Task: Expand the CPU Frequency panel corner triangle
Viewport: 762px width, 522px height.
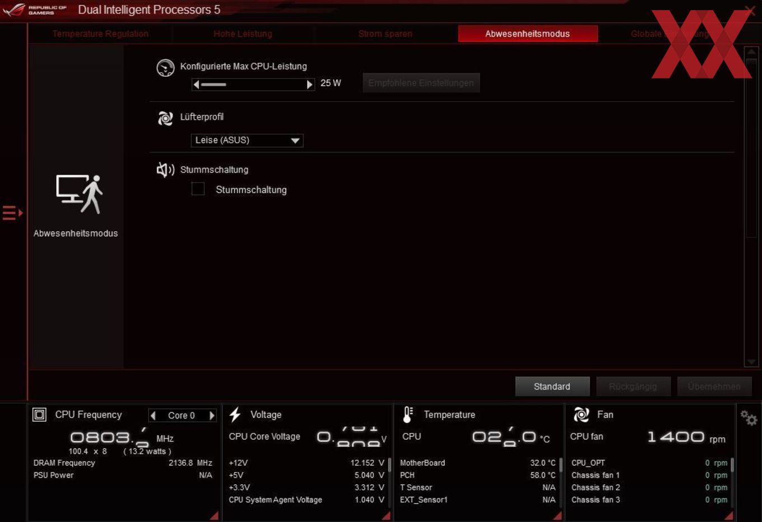Action: tap(214, 515)
